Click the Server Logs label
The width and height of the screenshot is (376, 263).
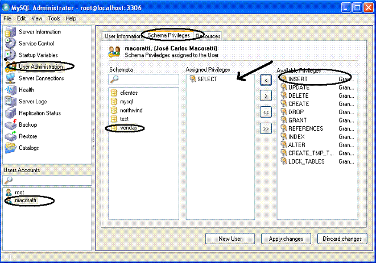click(32, 102)
